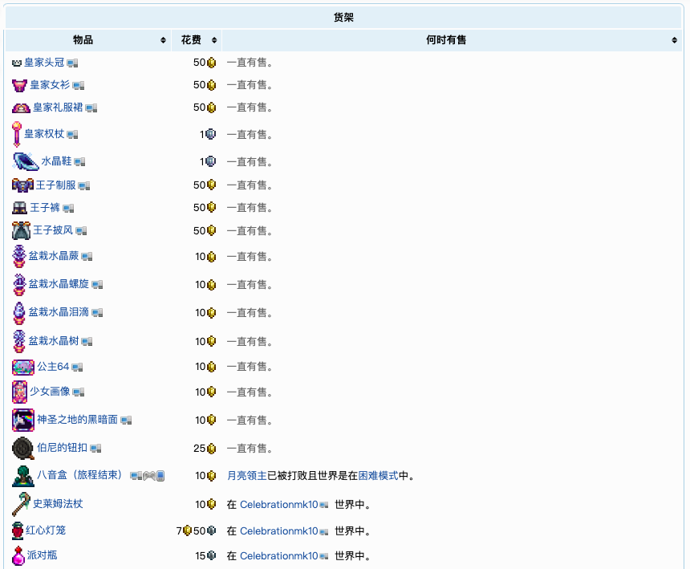
Task: Click the gold coin icon in 皇家头冠's price
Action: coord(209,62)
